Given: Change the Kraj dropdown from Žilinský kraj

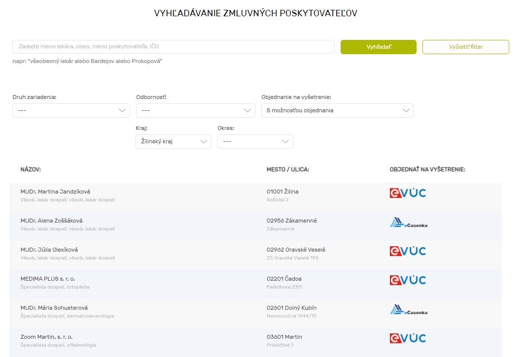Looking at the screenshot, I should click(x=174, y=142).
